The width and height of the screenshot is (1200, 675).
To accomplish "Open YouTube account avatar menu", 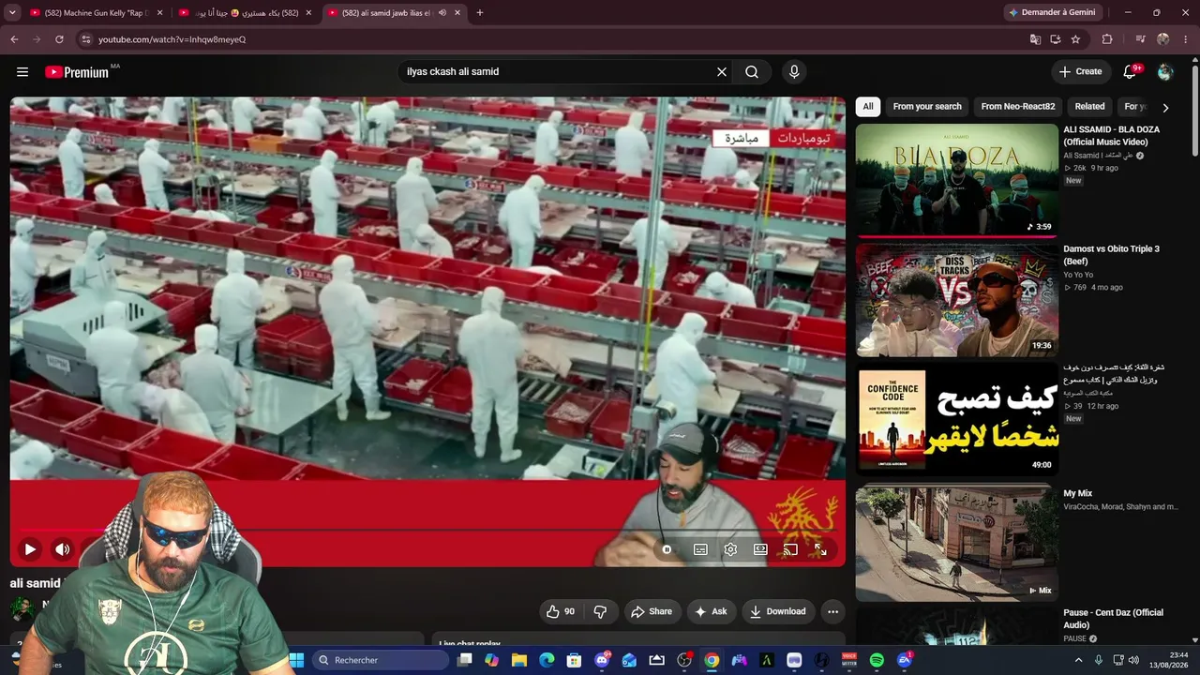I will pyautogui.click(x=1165, y=72).
